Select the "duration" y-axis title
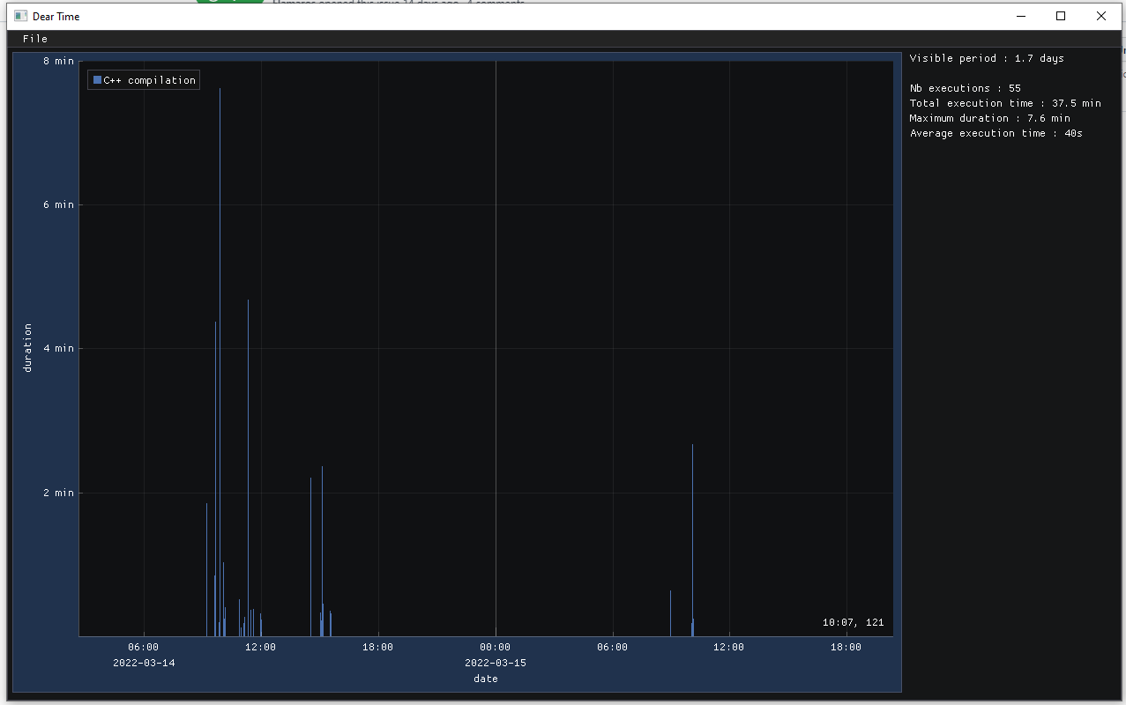1126x705 pixels. 27,347
